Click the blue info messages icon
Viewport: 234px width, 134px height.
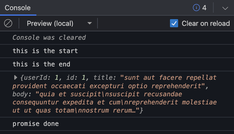[x=196, y=8]
